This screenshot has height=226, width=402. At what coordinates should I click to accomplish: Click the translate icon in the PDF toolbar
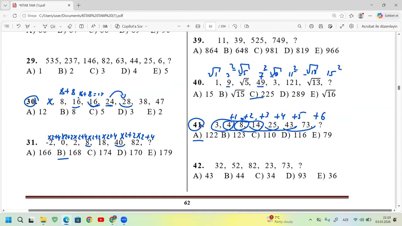[105, 26]
